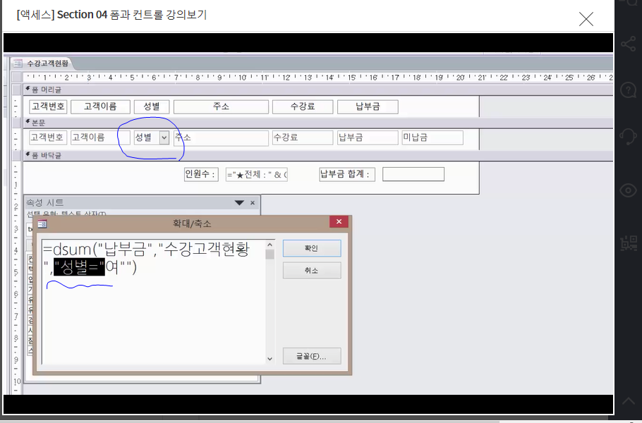Click the form icon on 수강고객현황 tab
The image size is (642, 423).
click(18, 63)
